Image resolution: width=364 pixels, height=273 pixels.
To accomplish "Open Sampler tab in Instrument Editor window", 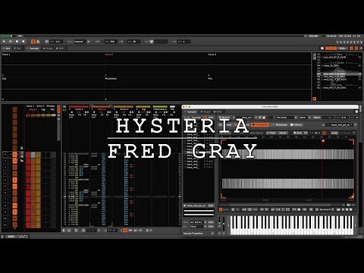I will point(191,111).
